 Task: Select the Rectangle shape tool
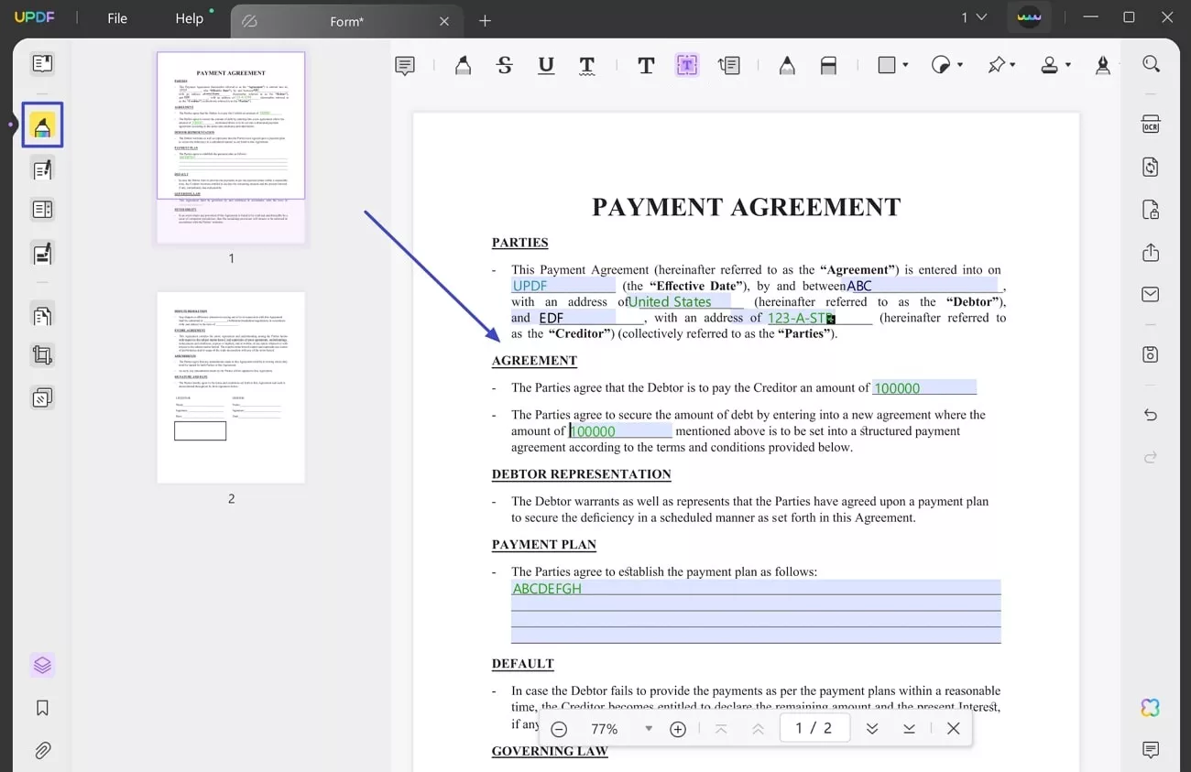[886, 65]
